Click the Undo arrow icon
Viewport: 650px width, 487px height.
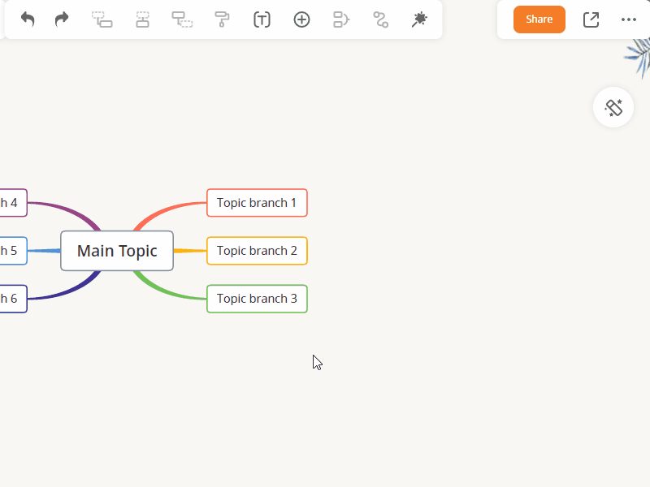click(x=28, y=19)
